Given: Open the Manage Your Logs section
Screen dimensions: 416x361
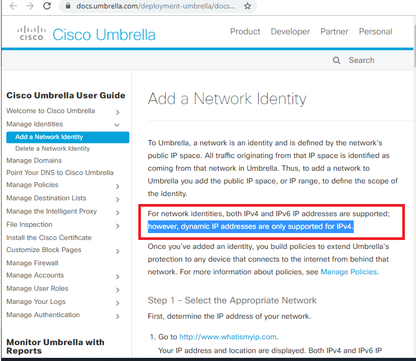Looking at the screenshot, I should click(36, 302).
